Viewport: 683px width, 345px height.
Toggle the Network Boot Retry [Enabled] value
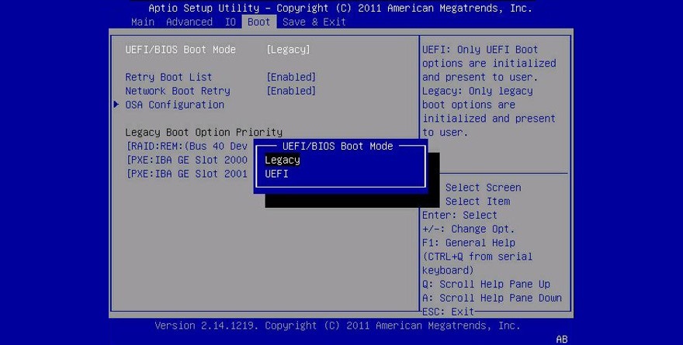click(x=290, y=91)
